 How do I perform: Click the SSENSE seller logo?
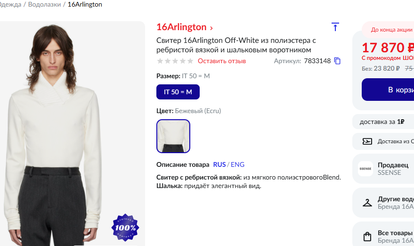coord(365,169)
